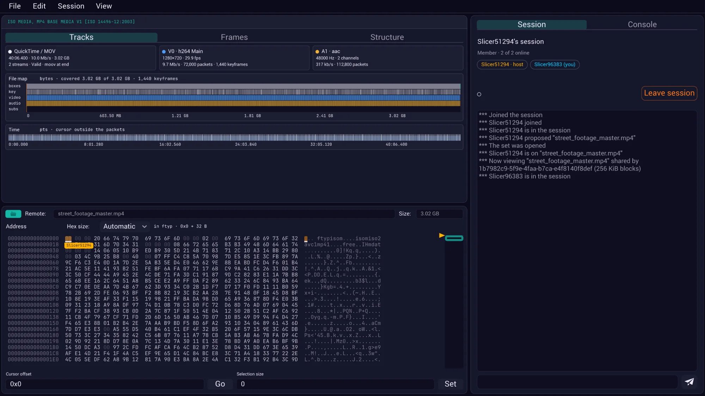
Task: Select the Tracks tab
Action: click(81, 37)
